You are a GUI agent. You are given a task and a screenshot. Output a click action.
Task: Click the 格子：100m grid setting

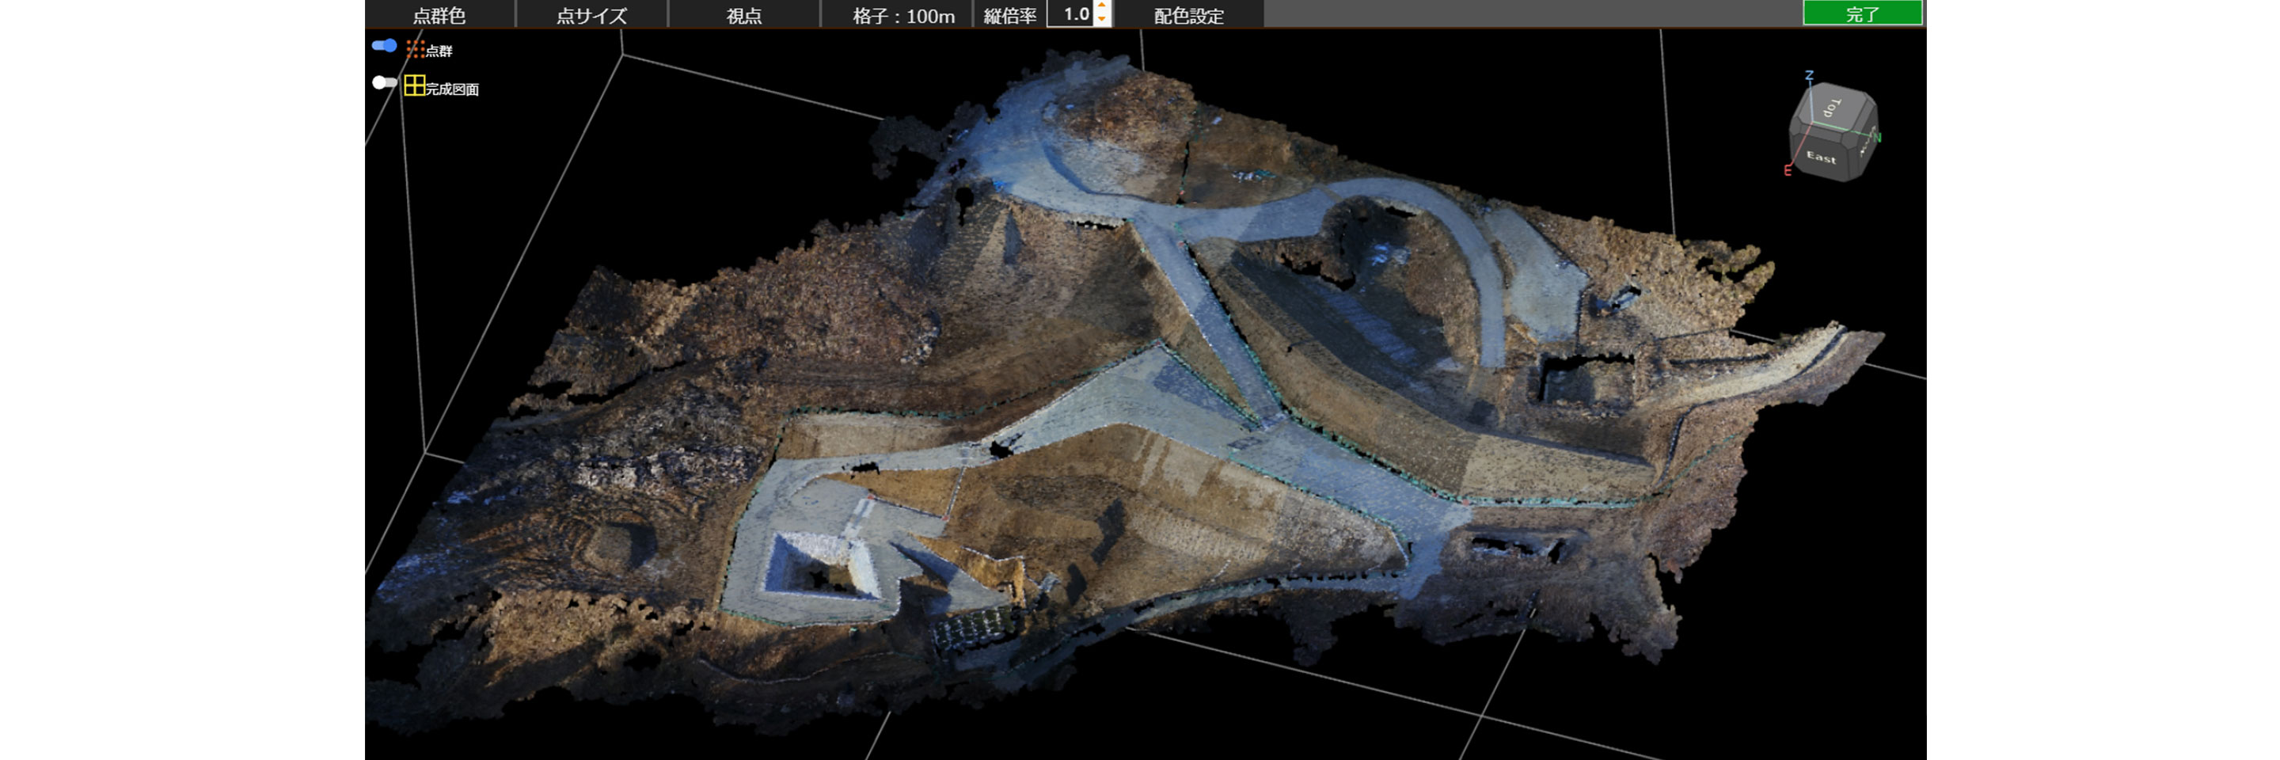pos(902,15)
